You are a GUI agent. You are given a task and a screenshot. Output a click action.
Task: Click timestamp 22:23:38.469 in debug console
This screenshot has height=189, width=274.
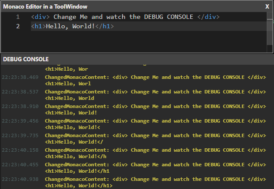20,77
